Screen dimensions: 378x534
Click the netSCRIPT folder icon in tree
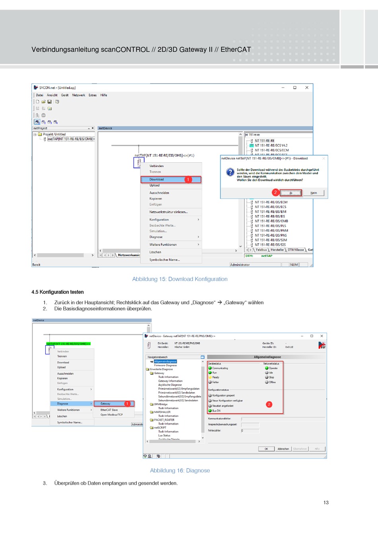[x=152, y=428]
